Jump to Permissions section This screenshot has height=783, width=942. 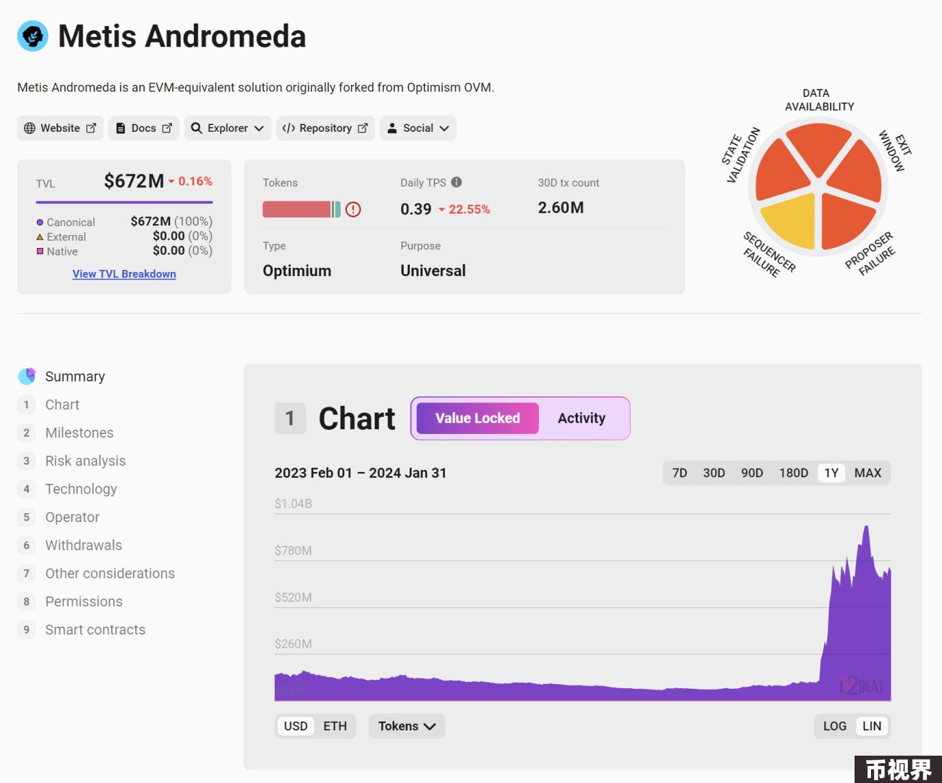(84, 601)
